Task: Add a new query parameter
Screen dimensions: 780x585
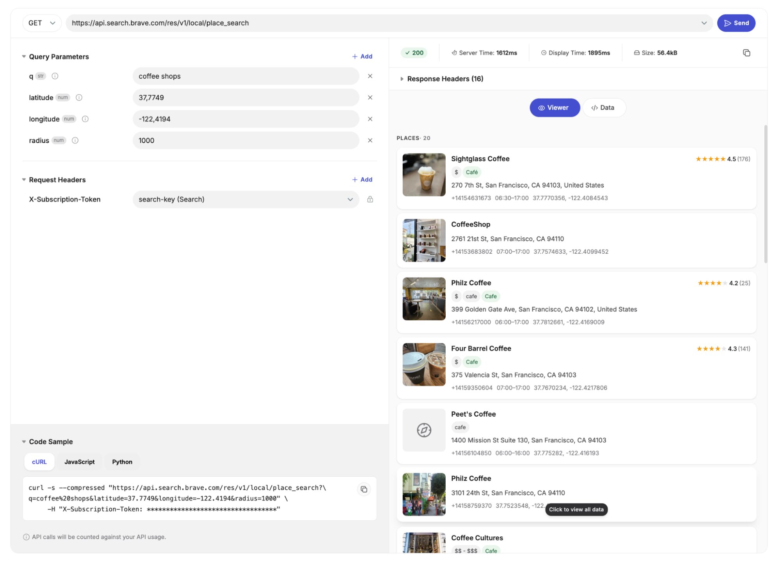Action: [362, 57]
